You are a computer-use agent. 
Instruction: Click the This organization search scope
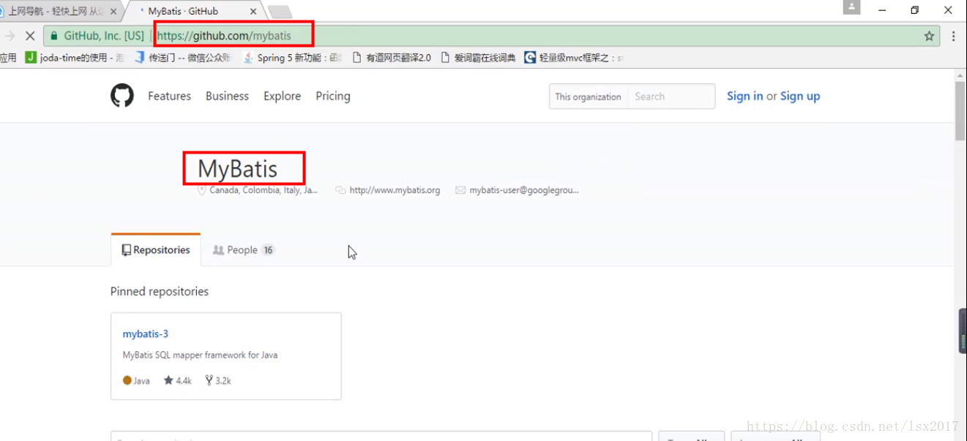[x=588, y=97]
